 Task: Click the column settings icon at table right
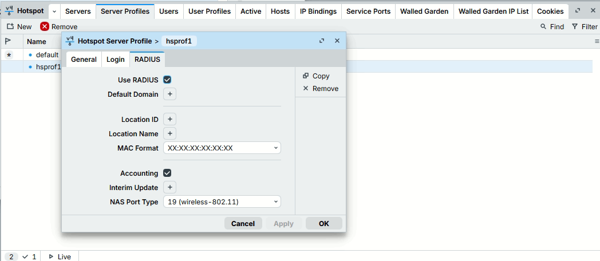[x=597, y=41]
